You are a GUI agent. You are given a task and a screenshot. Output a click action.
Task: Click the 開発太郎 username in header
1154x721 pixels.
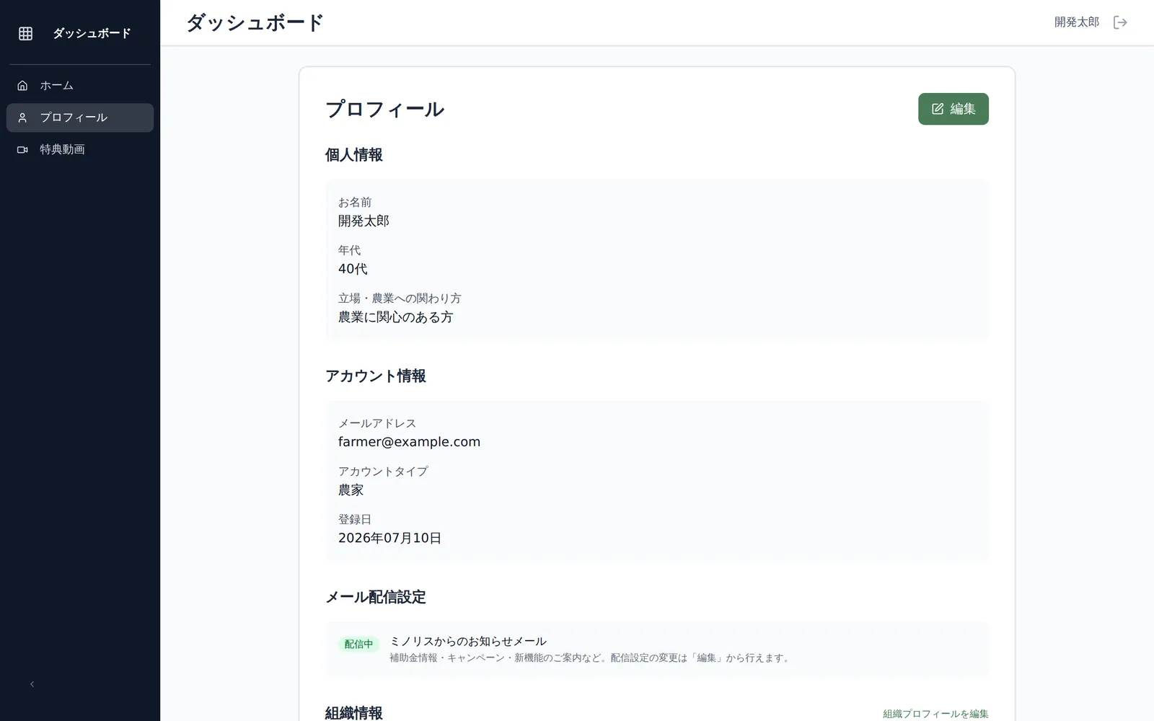coord(1077,22)
